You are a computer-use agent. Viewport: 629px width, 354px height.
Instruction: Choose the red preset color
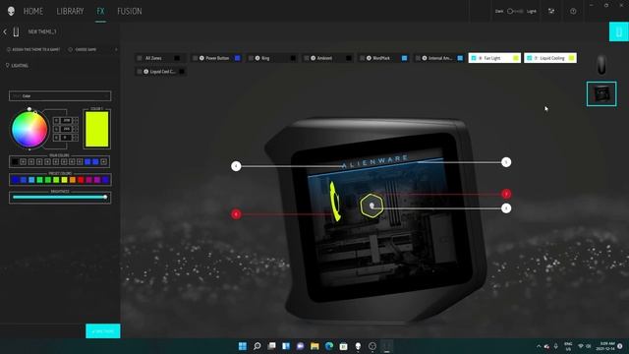point(81,180)
